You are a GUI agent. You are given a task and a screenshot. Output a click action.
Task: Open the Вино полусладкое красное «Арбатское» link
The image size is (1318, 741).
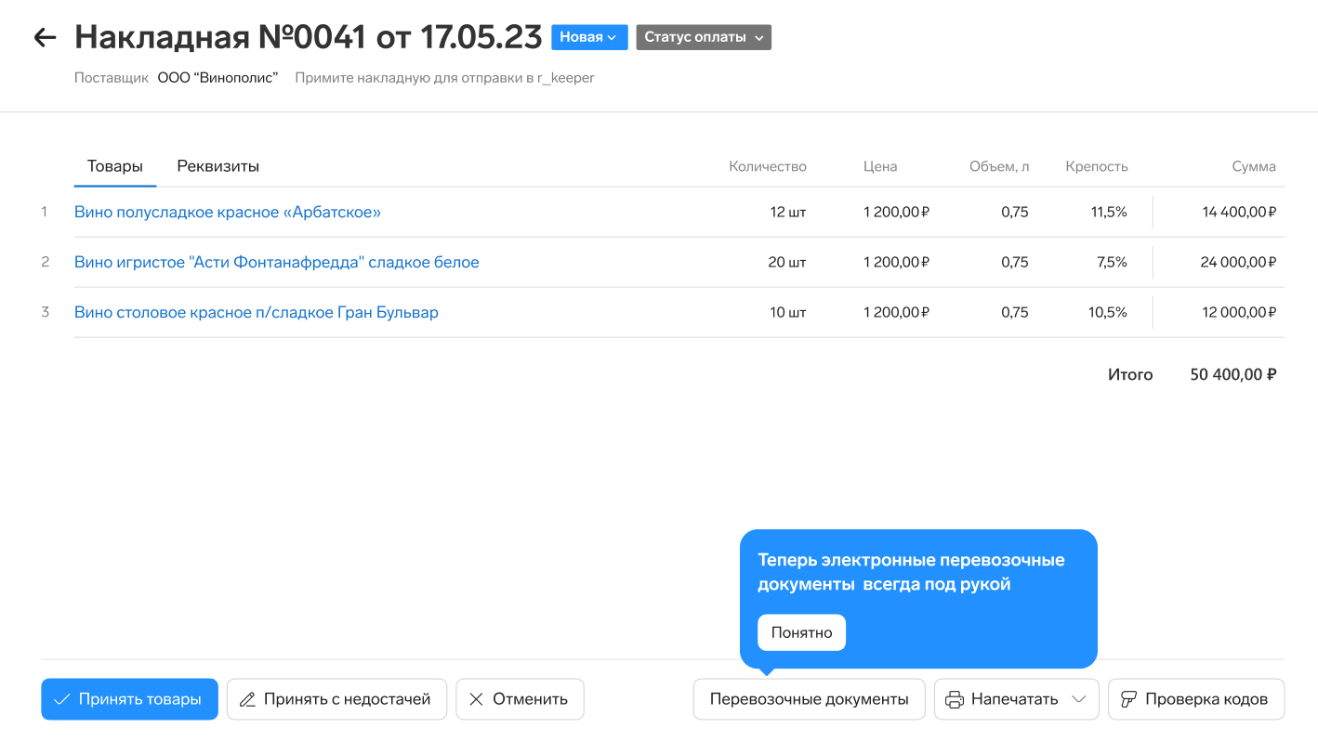228,212
